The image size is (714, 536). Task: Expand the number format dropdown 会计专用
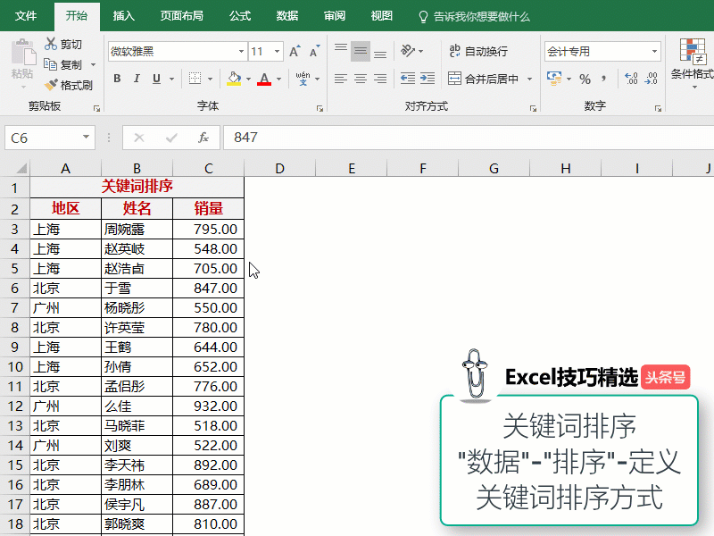(x=655, y=52)
